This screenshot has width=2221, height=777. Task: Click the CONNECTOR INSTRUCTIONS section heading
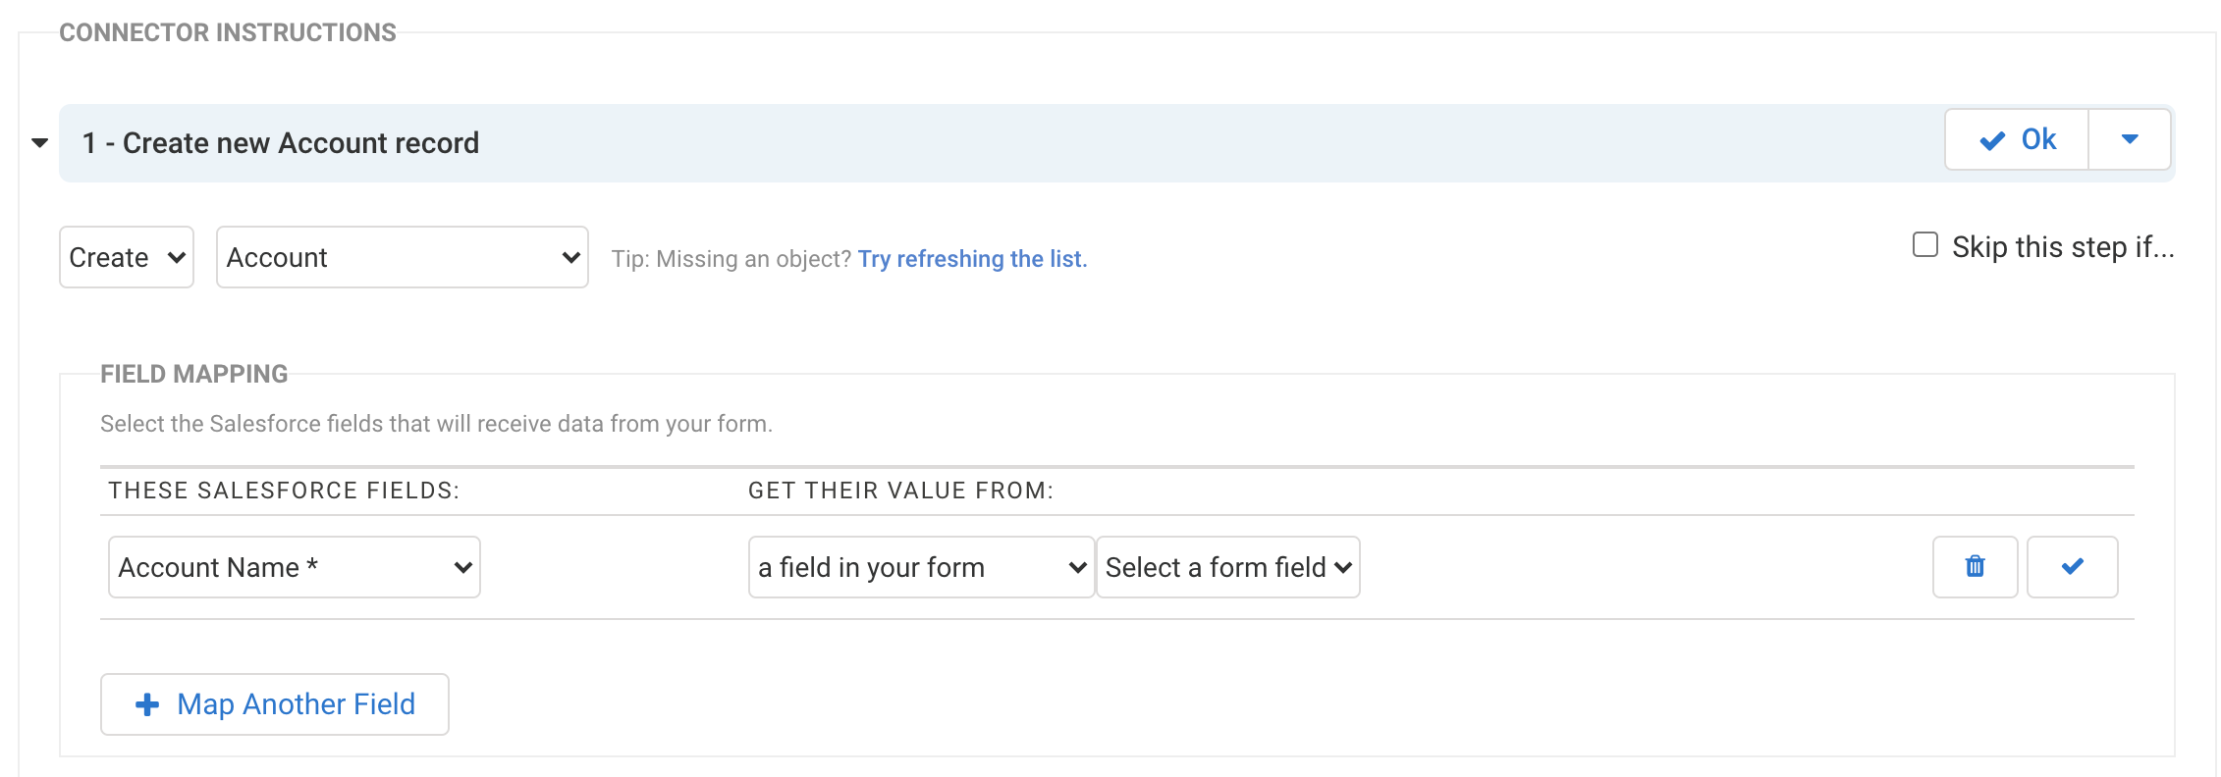click(228, 32)
